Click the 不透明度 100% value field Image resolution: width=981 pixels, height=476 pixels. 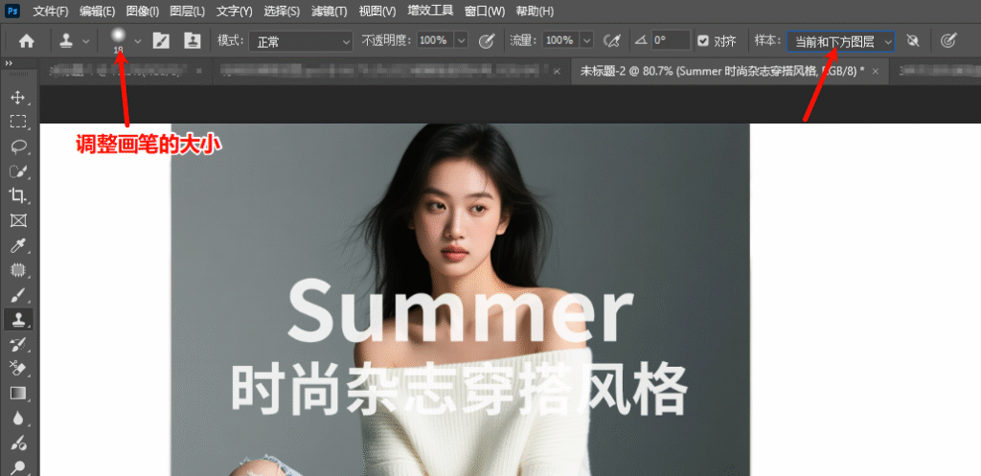point(436,41)
